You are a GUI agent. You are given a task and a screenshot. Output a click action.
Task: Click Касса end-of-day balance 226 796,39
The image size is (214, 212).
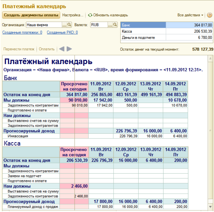pos(101,160)
